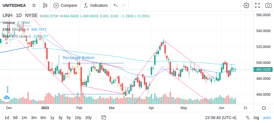Collapse the indicator legend with chevron
Screen dimensions: 274x123
click(7, 43)
